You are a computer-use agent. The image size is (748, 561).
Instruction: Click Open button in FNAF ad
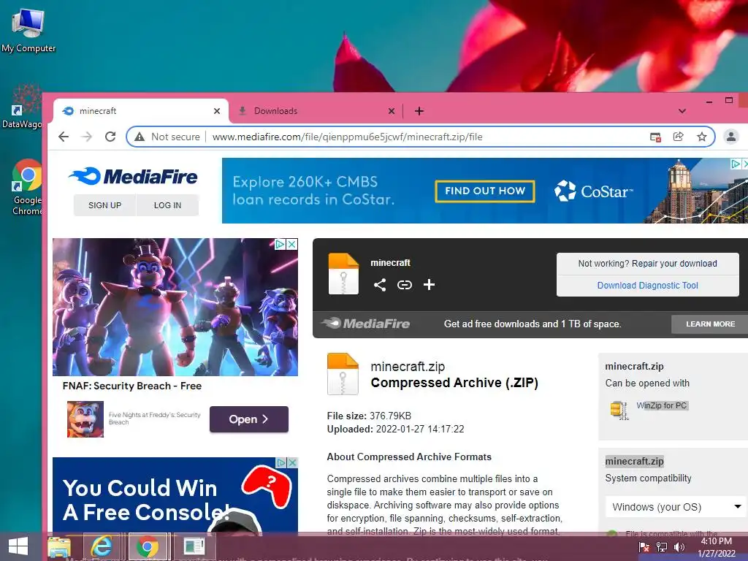tap(248, 419)
